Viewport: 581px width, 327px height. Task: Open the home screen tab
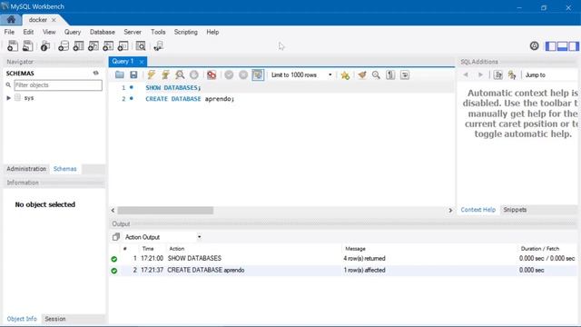tap(11, 20)
